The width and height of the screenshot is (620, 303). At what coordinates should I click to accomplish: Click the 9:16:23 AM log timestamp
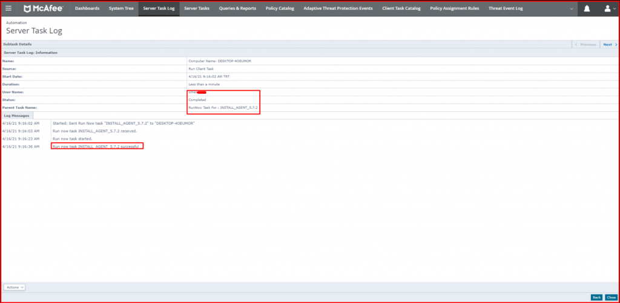pos(21,138)
